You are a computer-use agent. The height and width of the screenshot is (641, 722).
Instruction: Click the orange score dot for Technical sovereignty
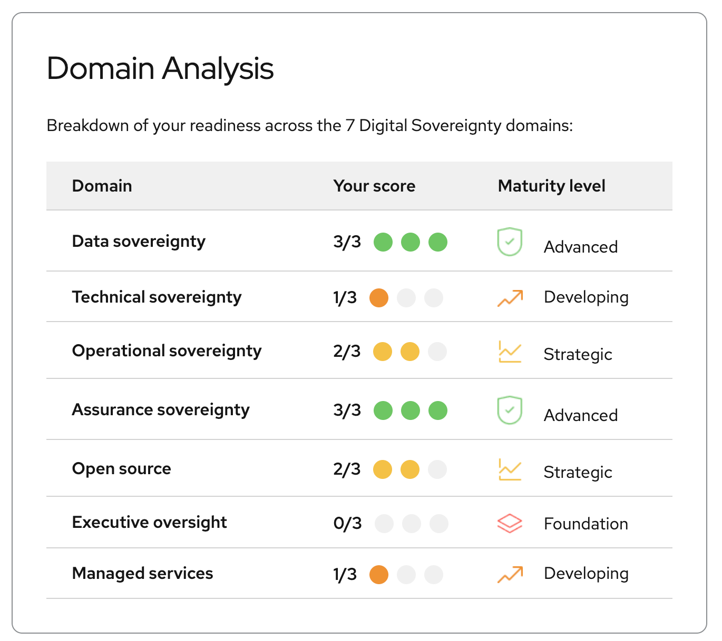(x=378, y=298)
